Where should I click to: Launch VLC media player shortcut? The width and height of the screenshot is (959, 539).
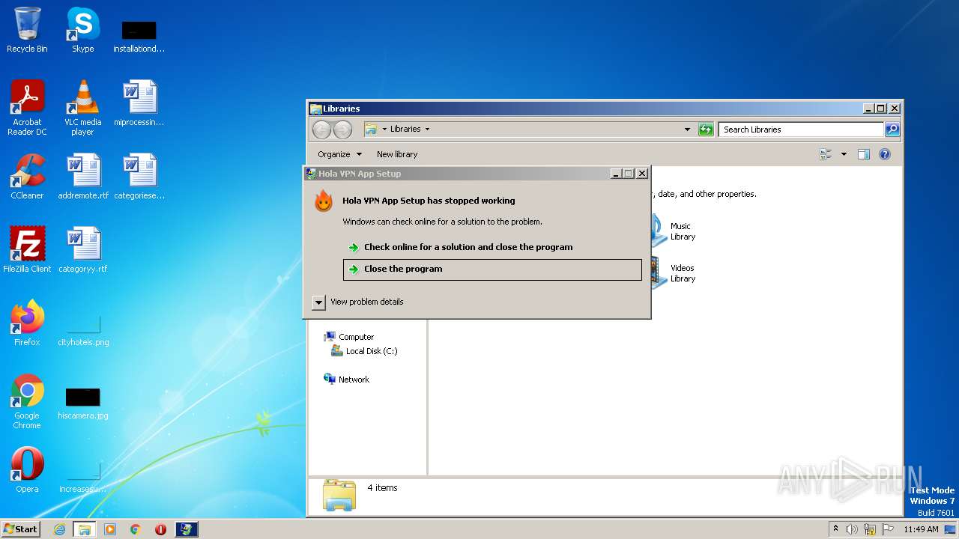coord(82,107)
